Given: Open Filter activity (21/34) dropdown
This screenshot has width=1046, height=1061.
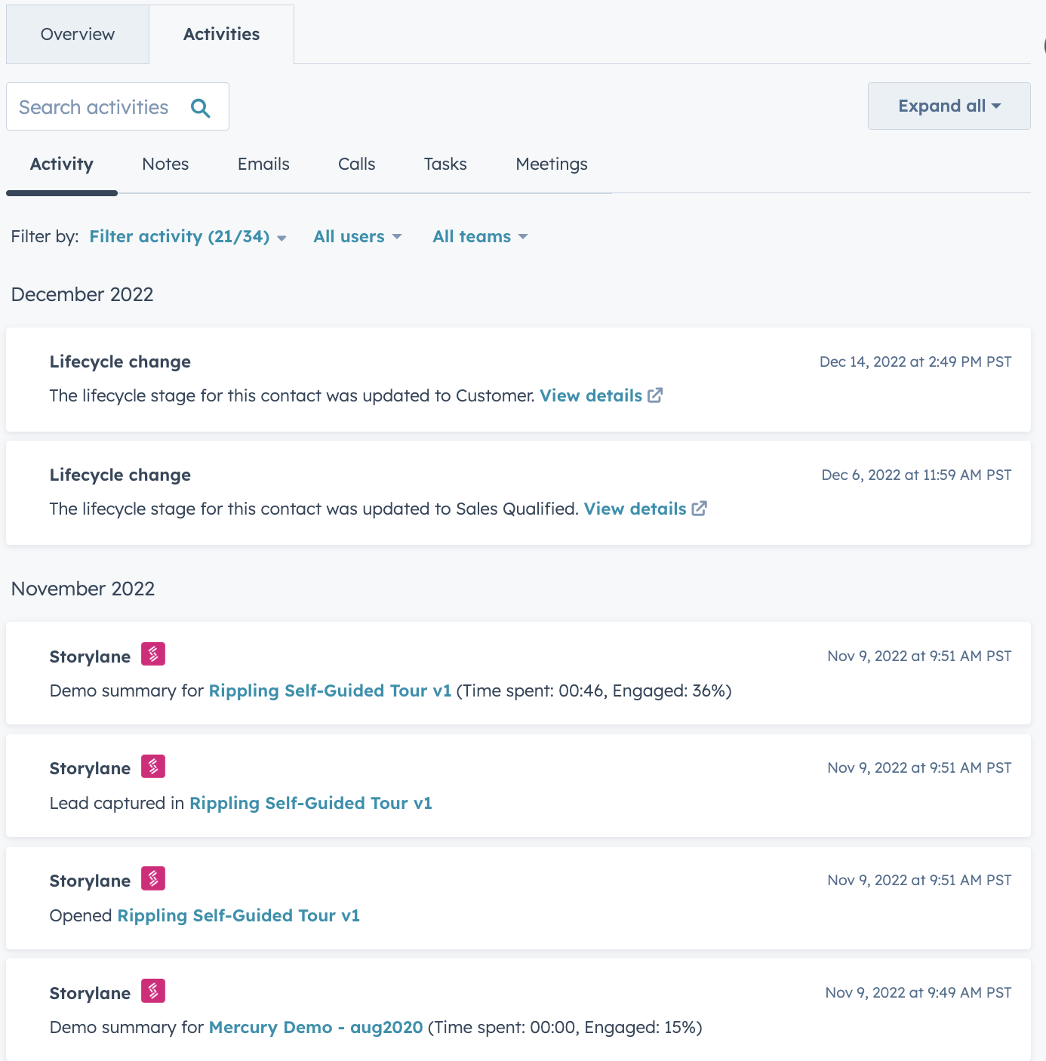Looking at the screenshot, I should coord(187,237).
